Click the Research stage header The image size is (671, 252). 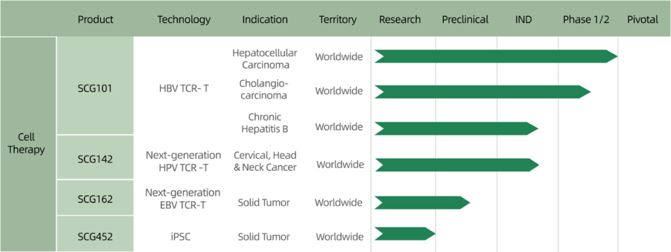coord(399,19)
